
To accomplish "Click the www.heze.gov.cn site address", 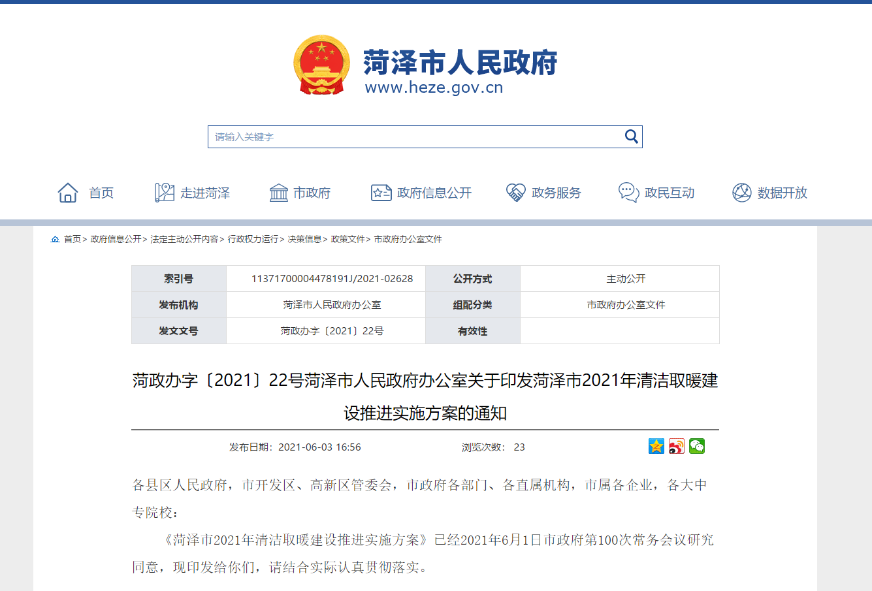I will point(434,88).
